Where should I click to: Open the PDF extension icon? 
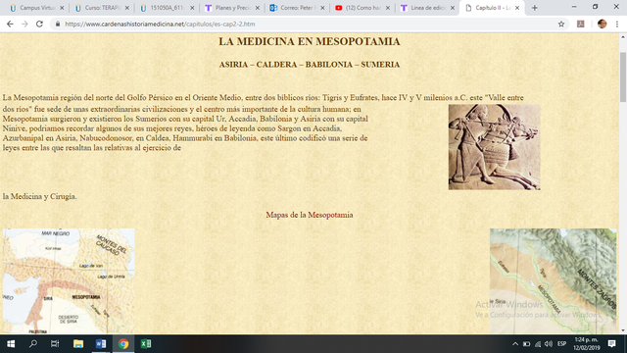(581, 24)
